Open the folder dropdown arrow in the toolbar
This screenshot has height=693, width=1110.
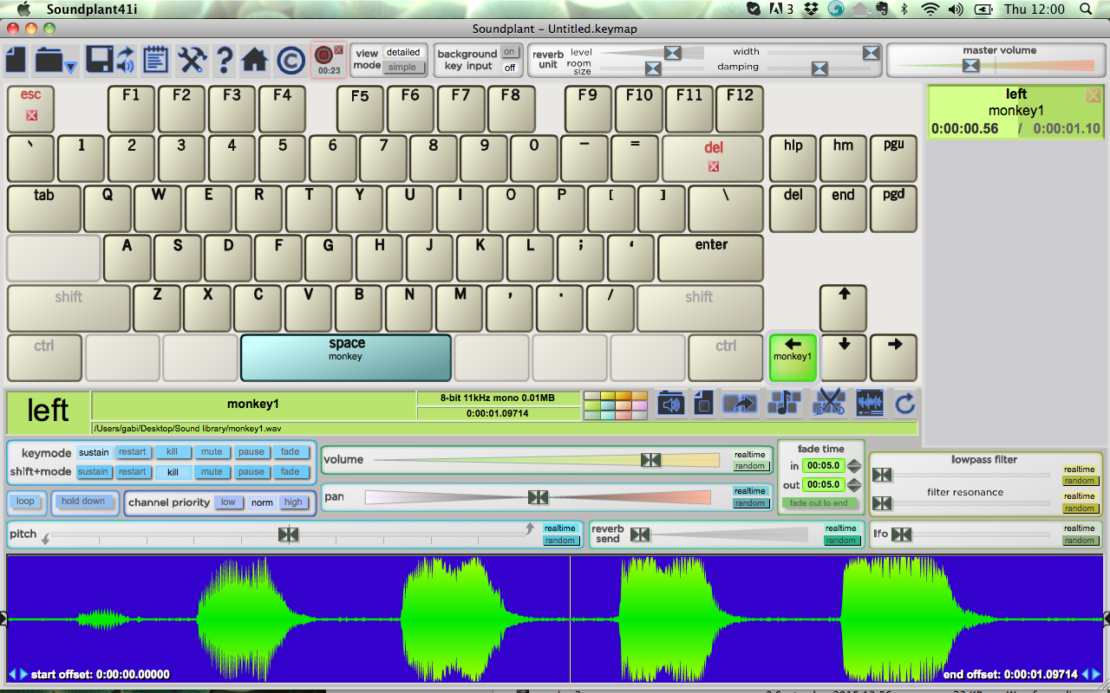(x=70, y=67)
